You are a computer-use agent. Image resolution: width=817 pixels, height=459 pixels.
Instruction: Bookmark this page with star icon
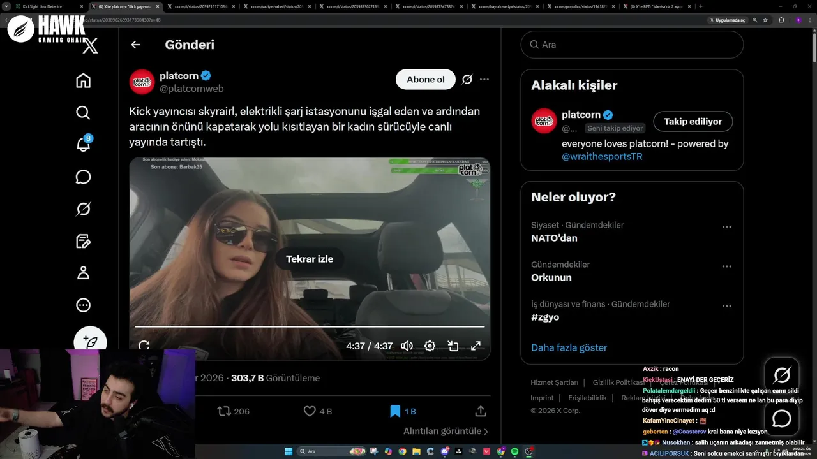click(x=765, y=20)
